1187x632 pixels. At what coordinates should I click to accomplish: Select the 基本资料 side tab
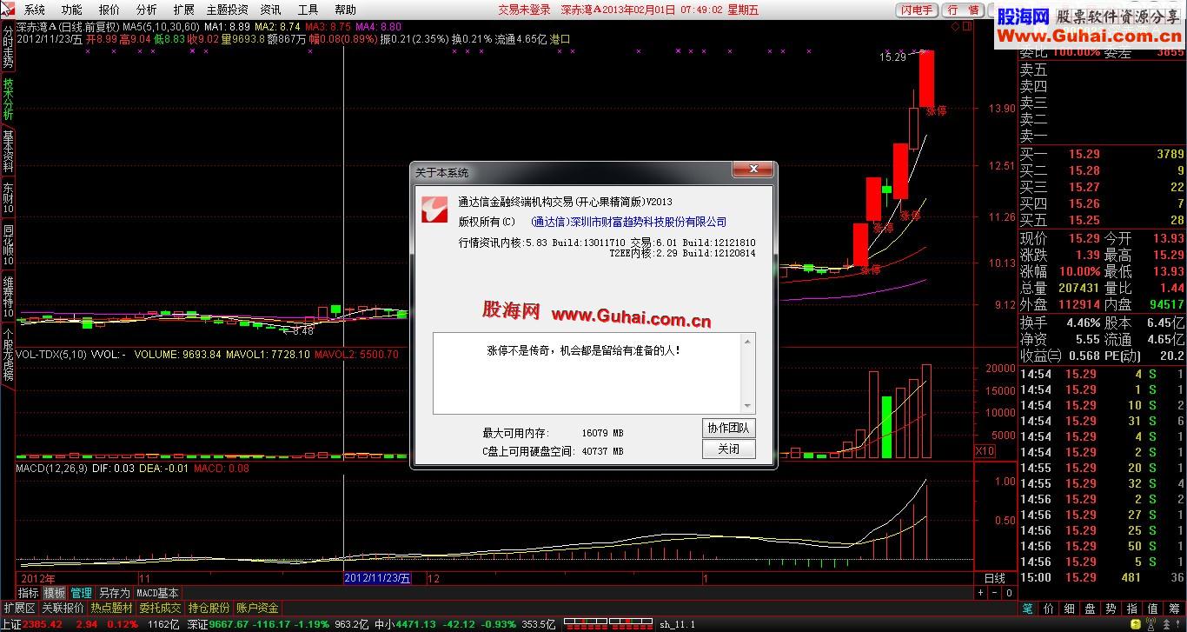[8, 152]
